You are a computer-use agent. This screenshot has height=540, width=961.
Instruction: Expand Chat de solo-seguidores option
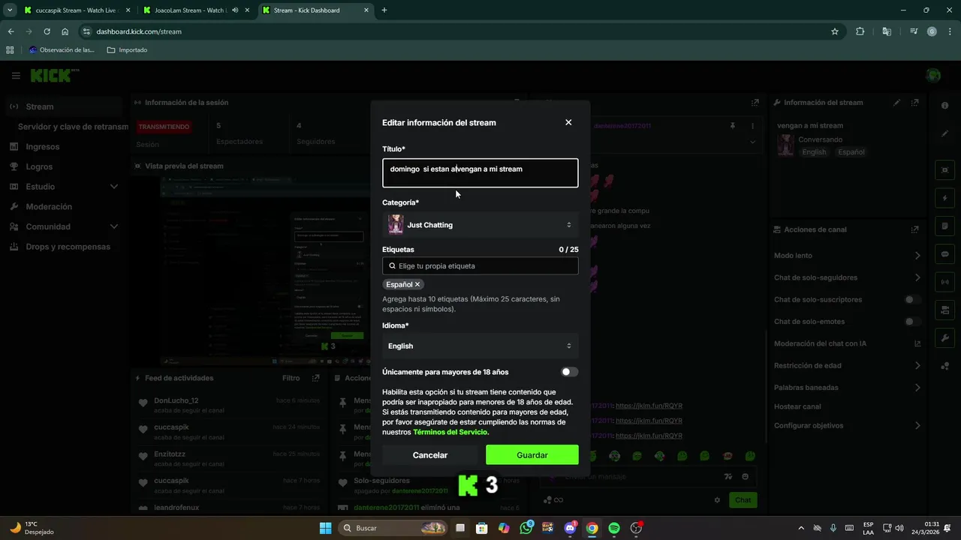coord(848,277)
